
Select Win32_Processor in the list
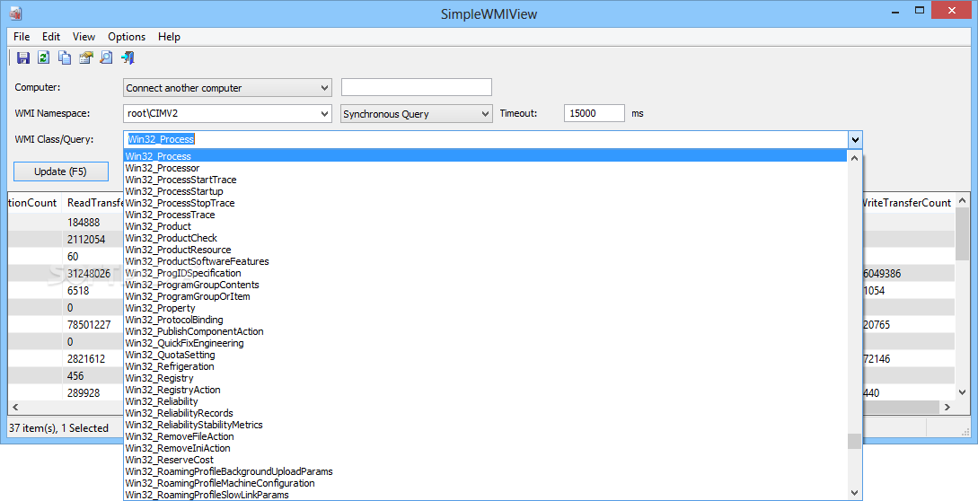(x=485, y=168)
